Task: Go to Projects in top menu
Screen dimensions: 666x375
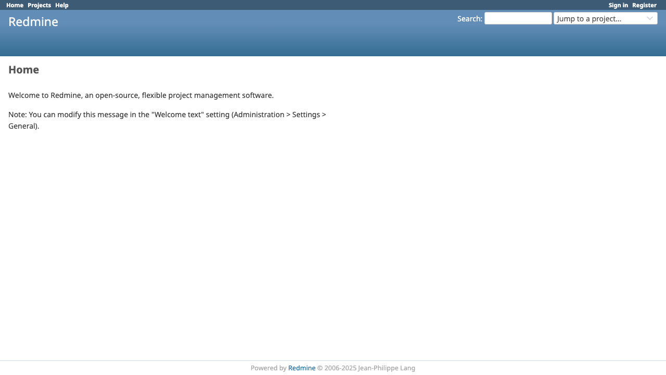Action: (39, 5)
